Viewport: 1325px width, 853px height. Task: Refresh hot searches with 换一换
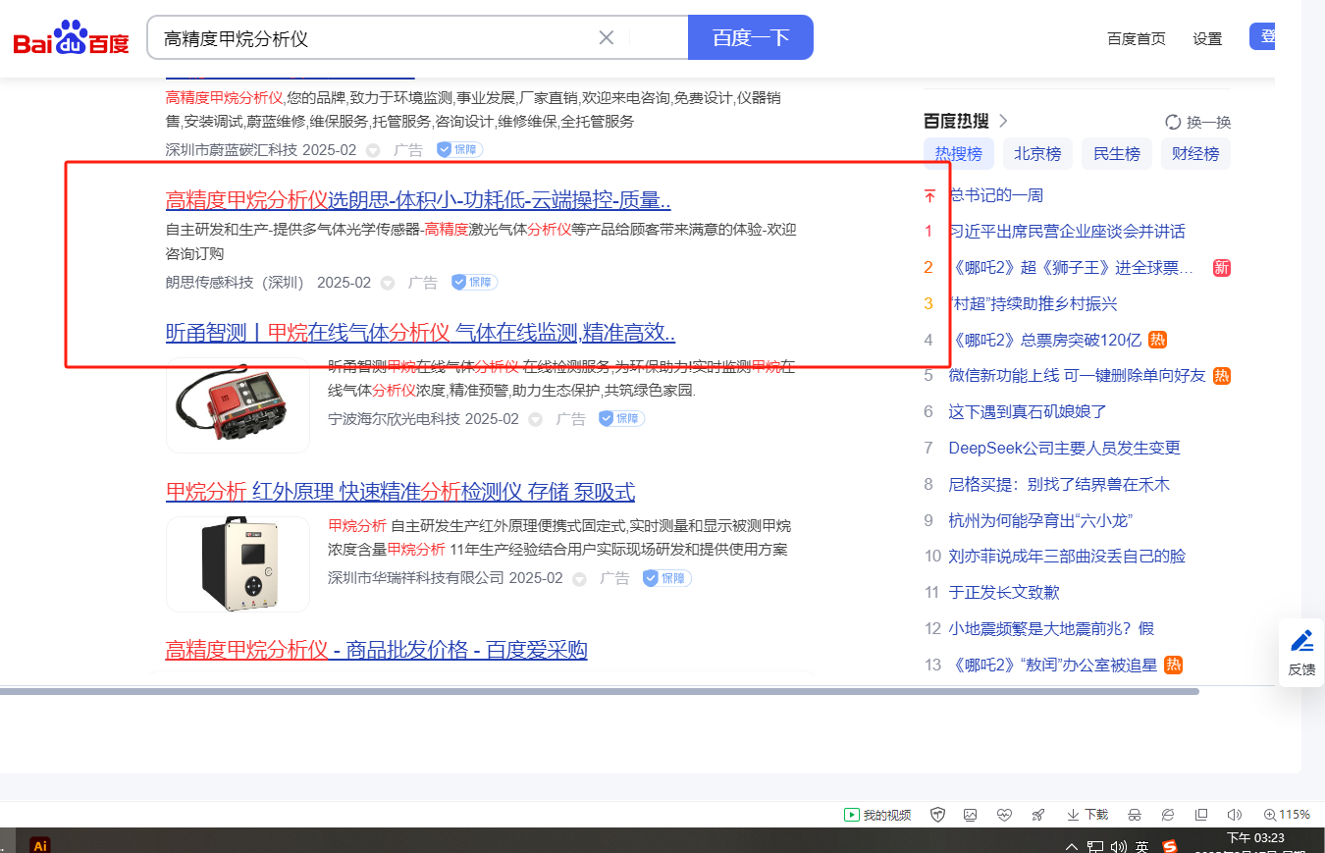[1197, 123]
